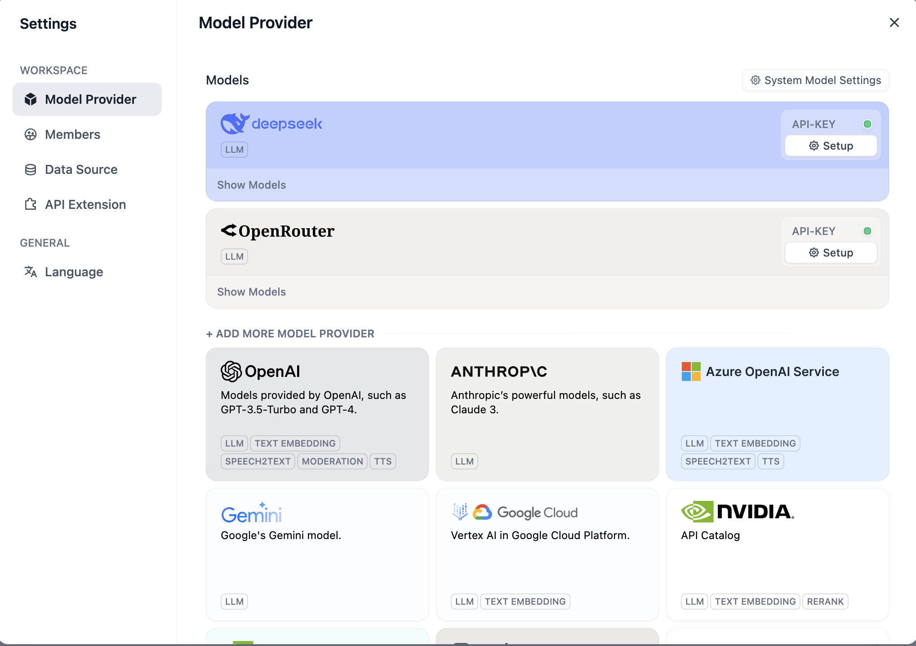Image resolution: width=916 pixels, height=646 pixels.
Task: Click the API Extension puzzle icon
Action: click(31, 204)
